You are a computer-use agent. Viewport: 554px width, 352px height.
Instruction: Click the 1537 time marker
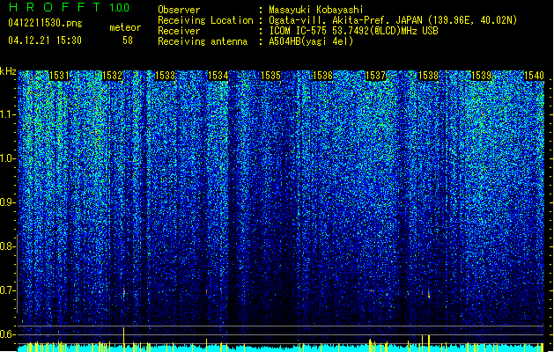pos(375,76)
